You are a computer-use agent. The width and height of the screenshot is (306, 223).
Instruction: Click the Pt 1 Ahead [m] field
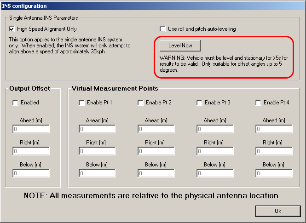pyautogui.click(x=97, y=129)
